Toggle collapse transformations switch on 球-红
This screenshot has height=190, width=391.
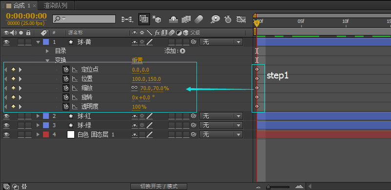point(142,116)
